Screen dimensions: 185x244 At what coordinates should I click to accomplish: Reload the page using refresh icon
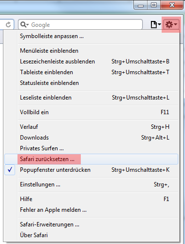tap(8, 24)
